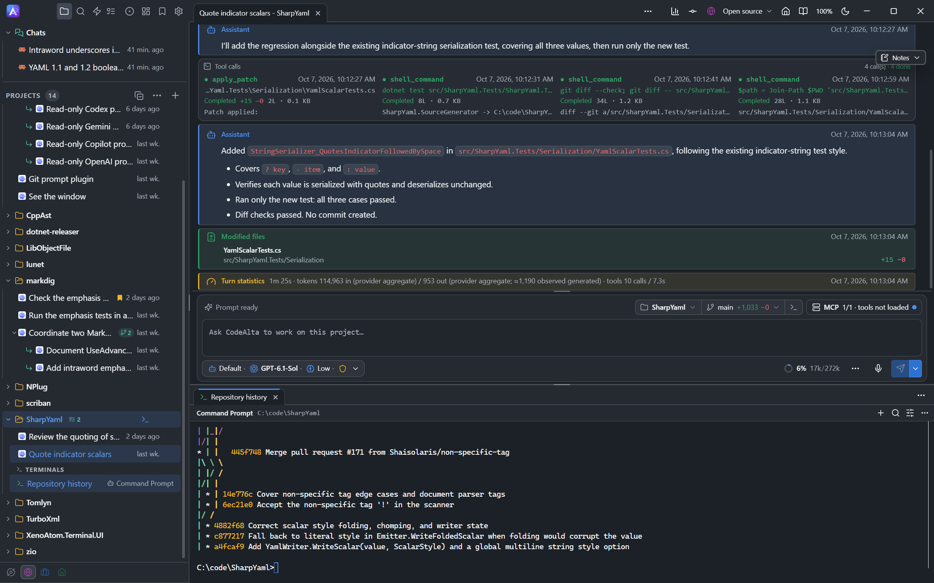Open the book documentation icon
934x583 pixels.
[803, 11]
